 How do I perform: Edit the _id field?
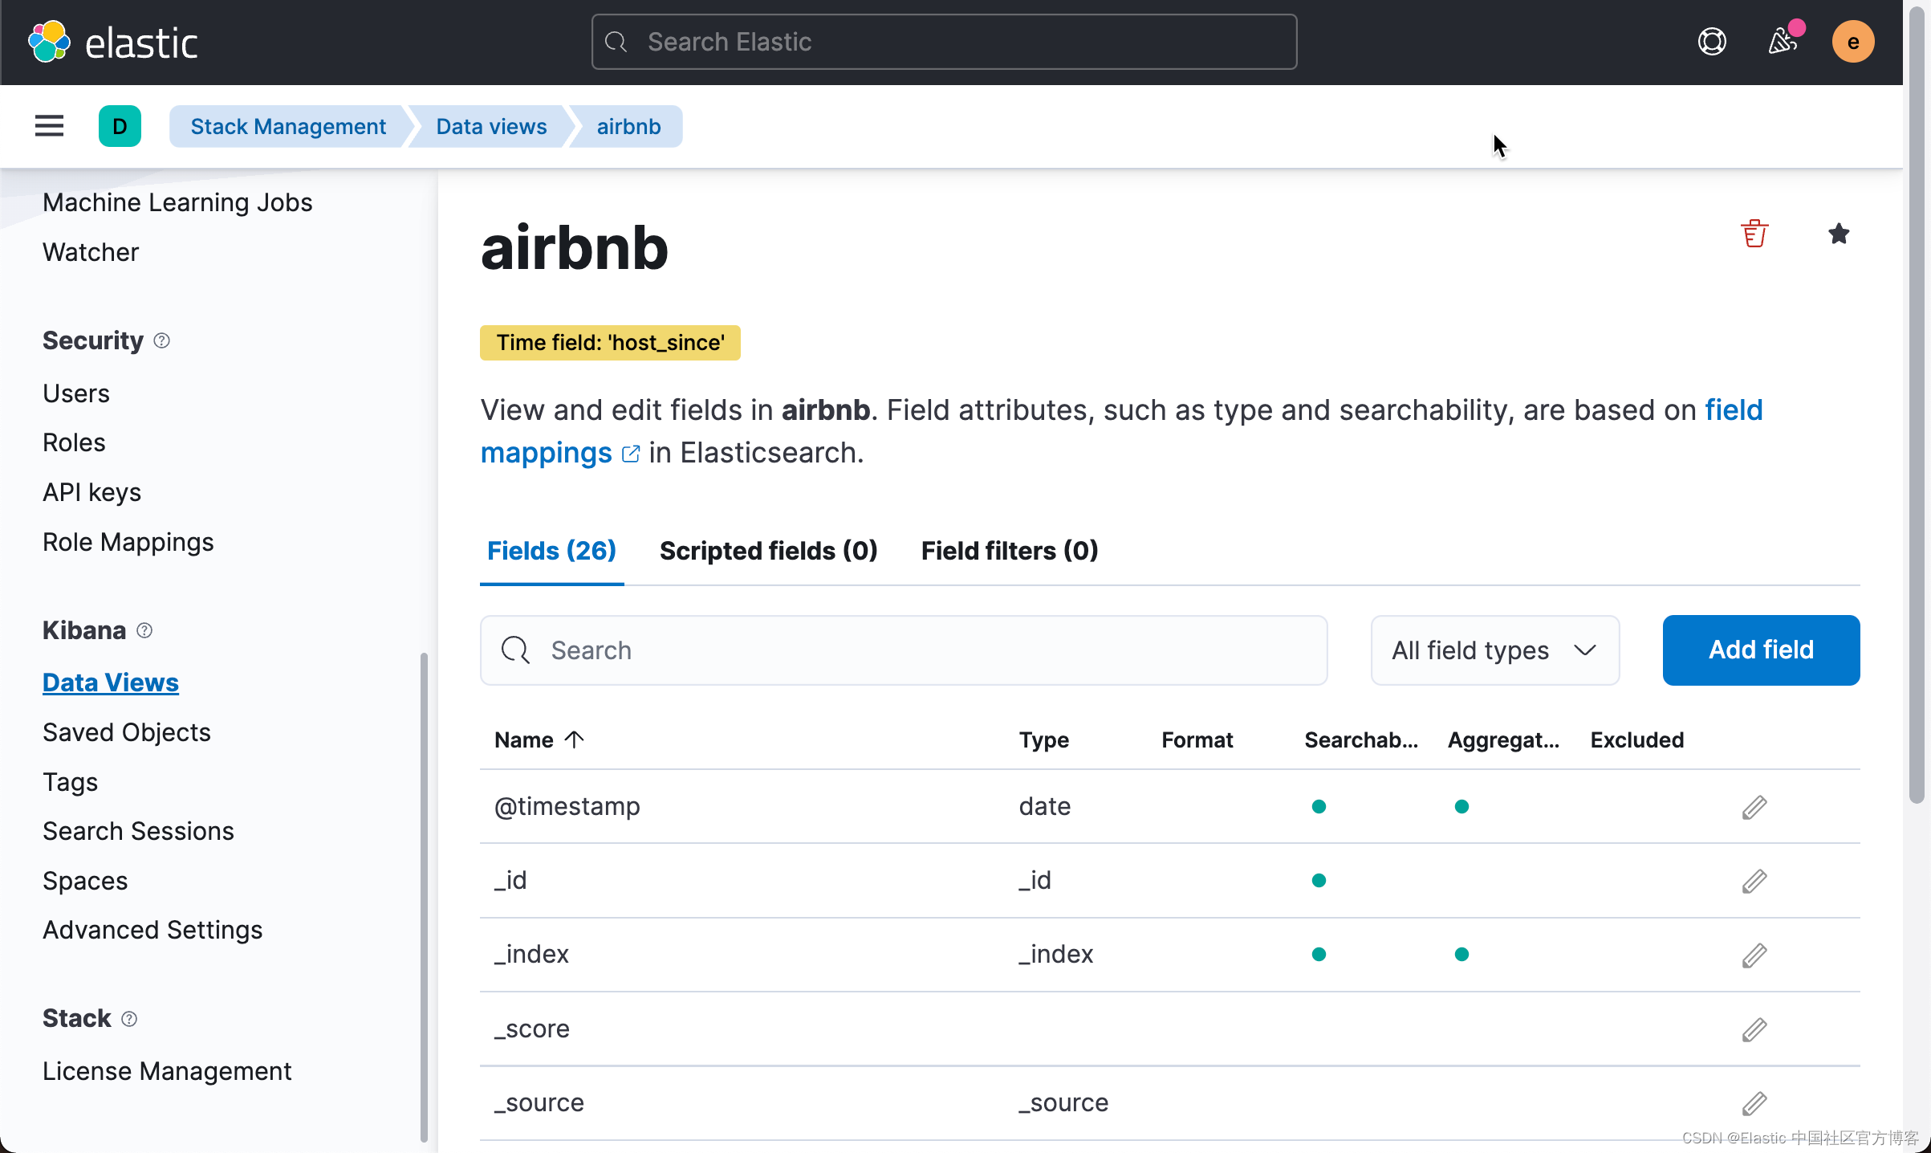pyautogui.click(x=1754, y=881)
